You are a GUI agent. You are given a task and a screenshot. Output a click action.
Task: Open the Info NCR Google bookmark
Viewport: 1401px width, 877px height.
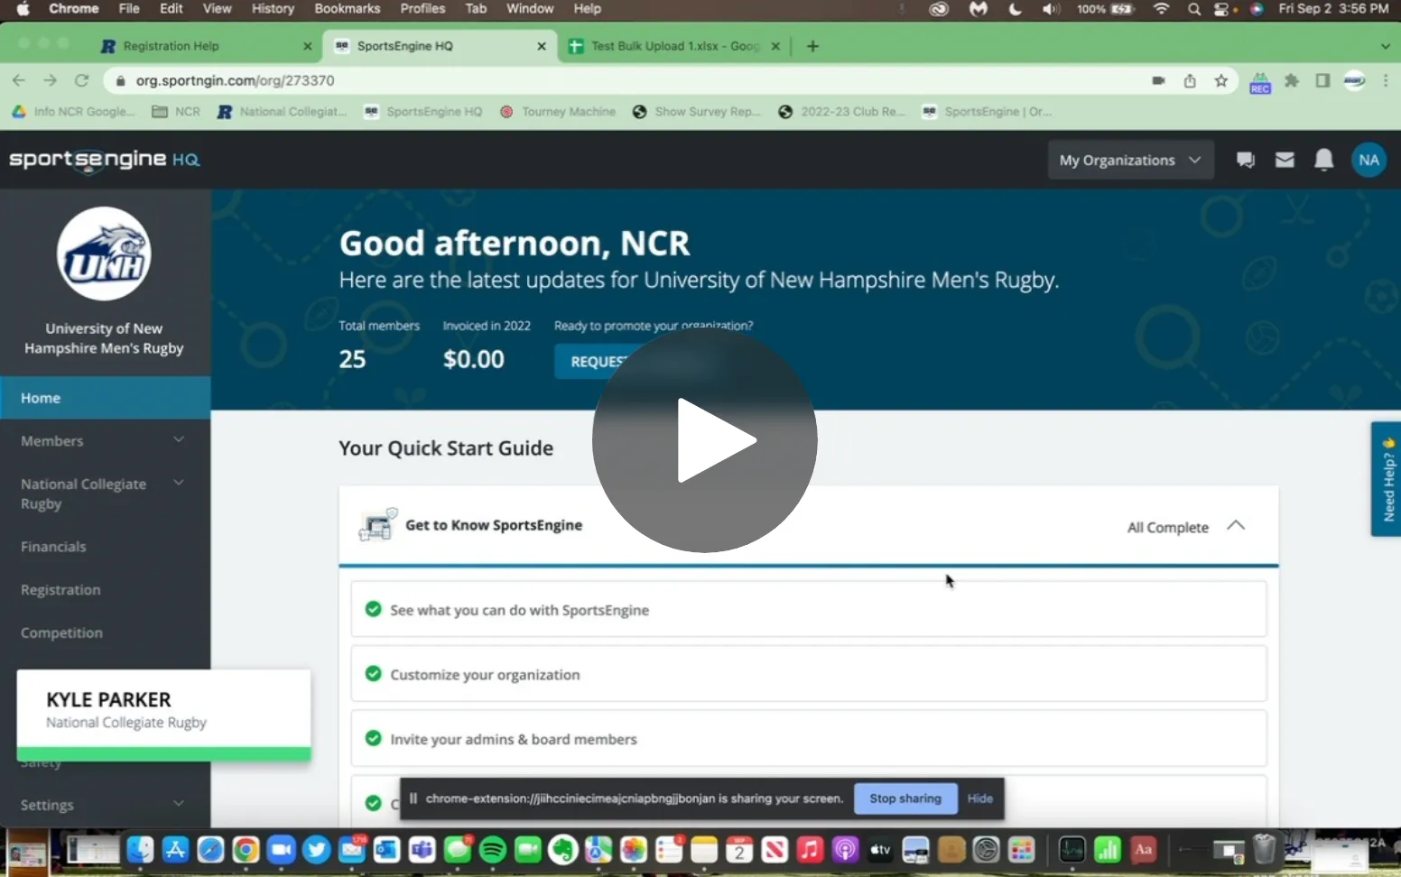click(74, 112)
